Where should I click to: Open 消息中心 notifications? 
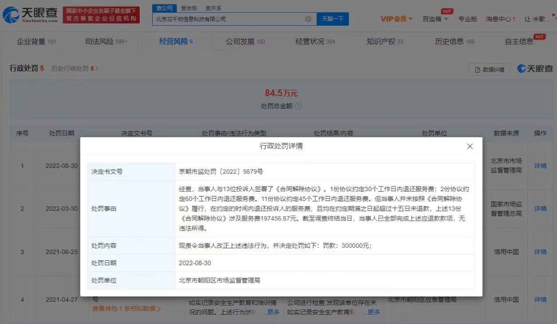[500, 19]
